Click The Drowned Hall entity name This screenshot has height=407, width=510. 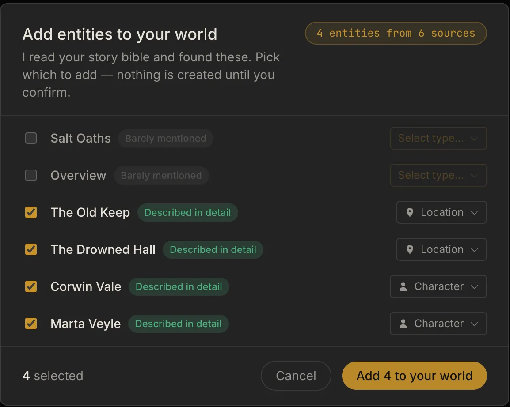pos(103,249)
